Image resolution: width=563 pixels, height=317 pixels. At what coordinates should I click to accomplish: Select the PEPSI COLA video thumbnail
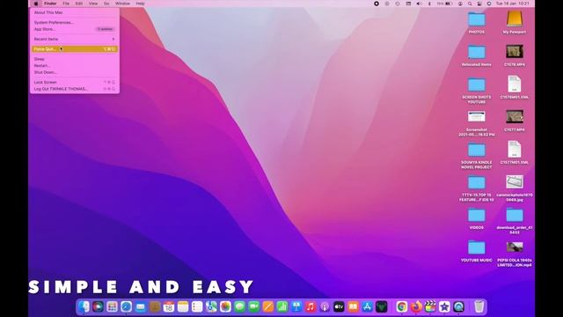(x=515, y=247)
